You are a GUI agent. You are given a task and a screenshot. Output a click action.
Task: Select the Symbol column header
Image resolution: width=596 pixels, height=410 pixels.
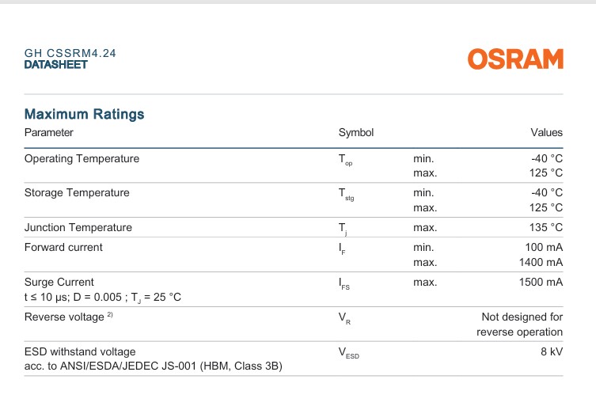click(x=356, y=133)
